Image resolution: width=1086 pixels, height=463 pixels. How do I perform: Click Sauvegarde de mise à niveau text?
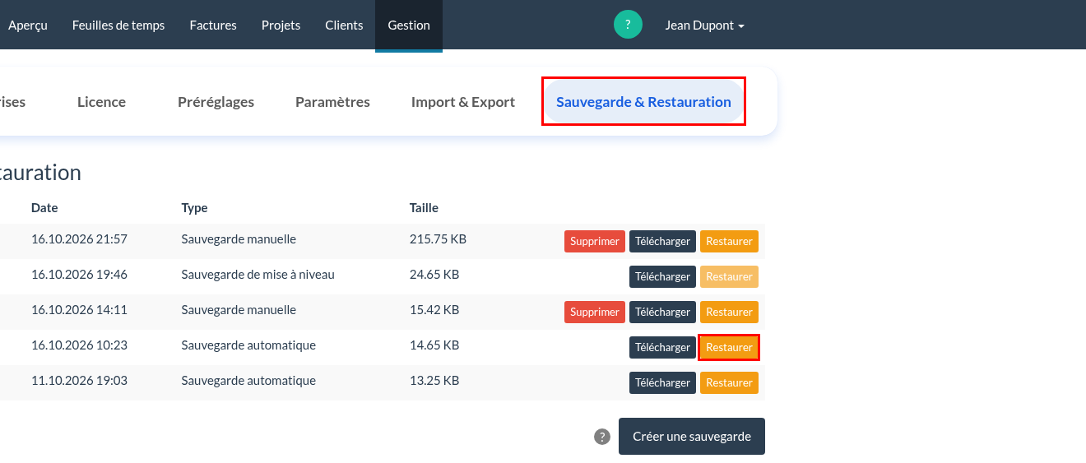click(258, 275)
